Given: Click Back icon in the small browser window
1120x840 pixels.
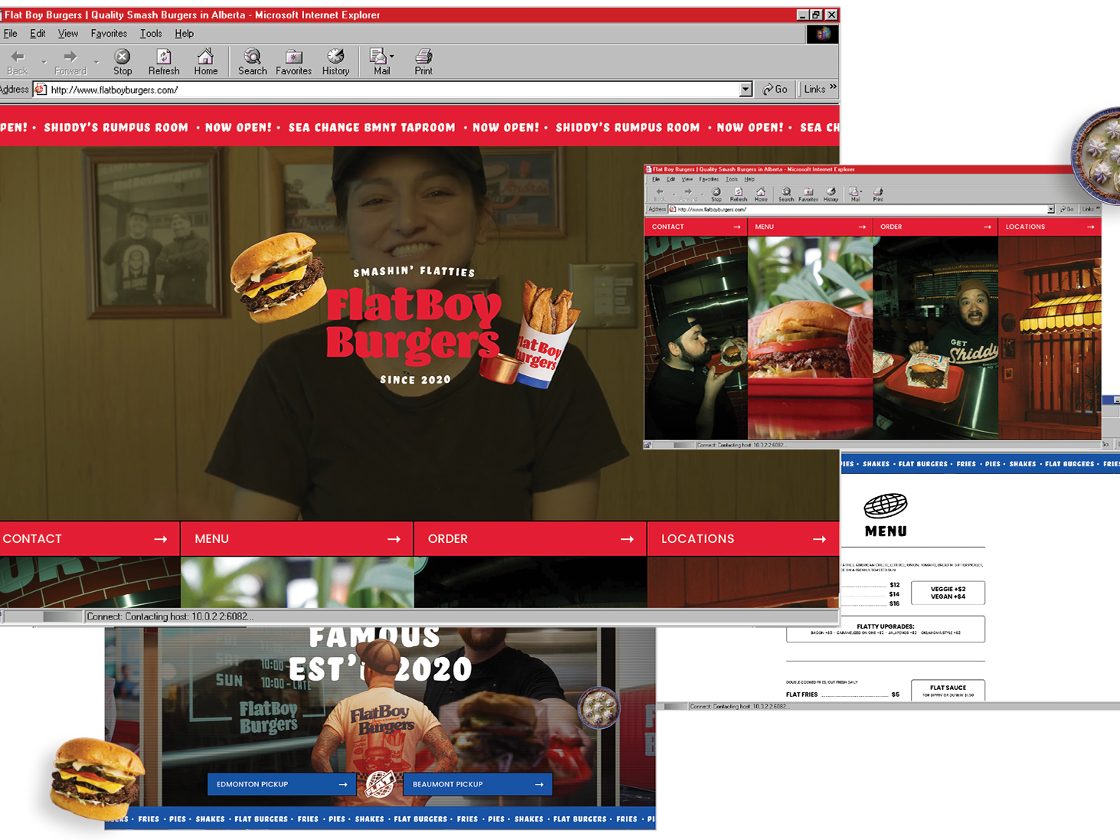Looking at the screenshot, I should [x=659, y=192].
